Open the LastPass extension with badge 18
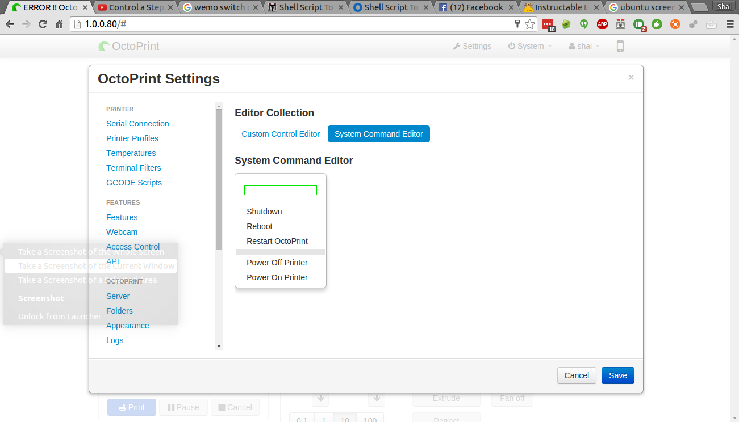Viewport: 739px width, 422px height. pyautogui.click(x=548, y=24)
